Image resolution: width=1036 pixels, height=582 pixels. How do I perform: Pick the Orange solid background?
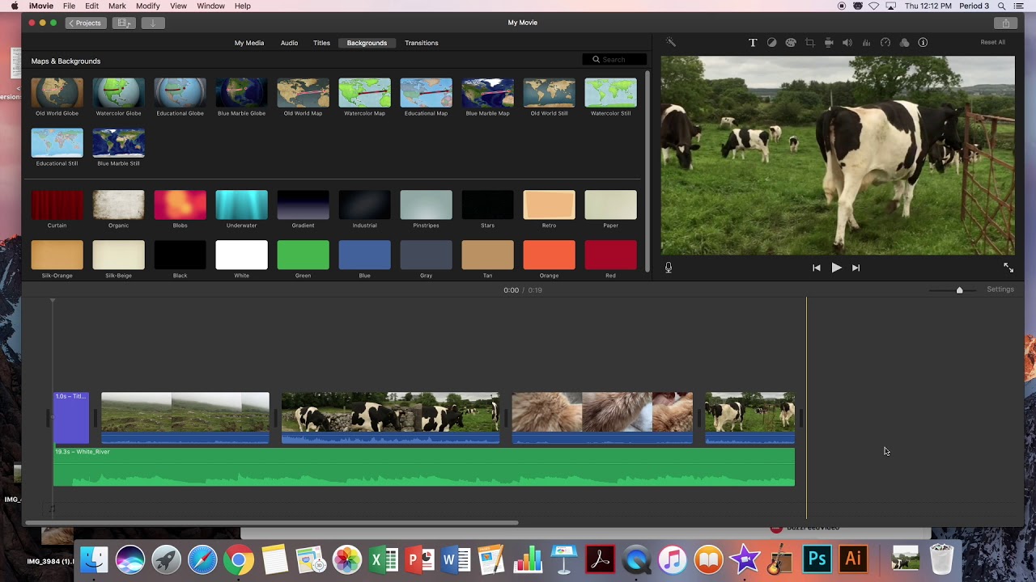tap(549, 255)
